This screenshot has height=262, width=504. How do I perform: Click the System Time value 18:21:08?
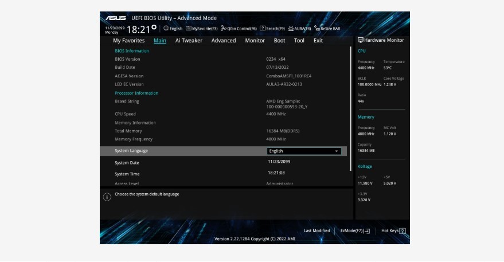tap(276, 173)
